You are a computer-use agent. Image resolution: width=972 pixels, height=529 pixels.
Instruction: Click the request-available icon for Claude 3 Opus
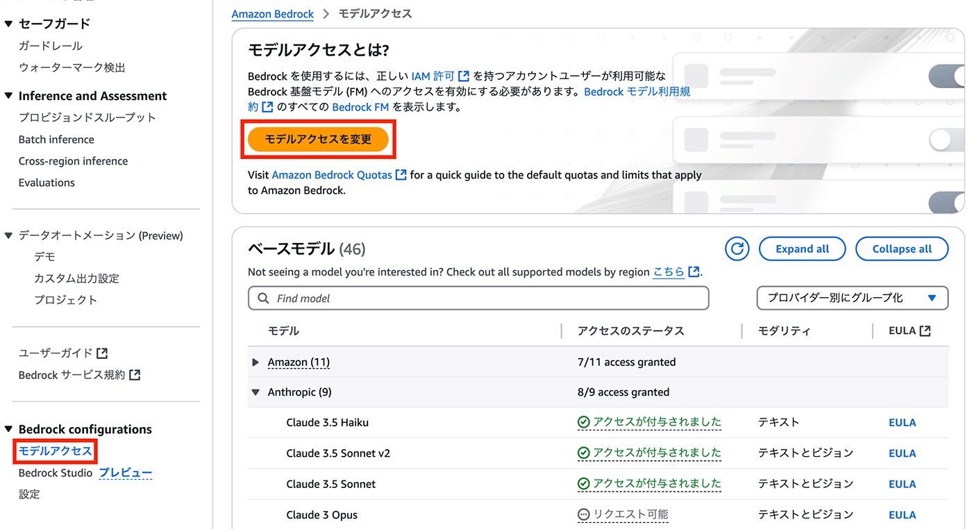(x=583, y=515)
